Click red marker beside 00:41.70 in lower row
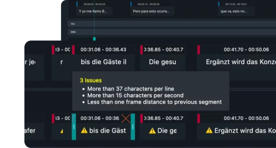276x148 pixels. pos(199,118)
